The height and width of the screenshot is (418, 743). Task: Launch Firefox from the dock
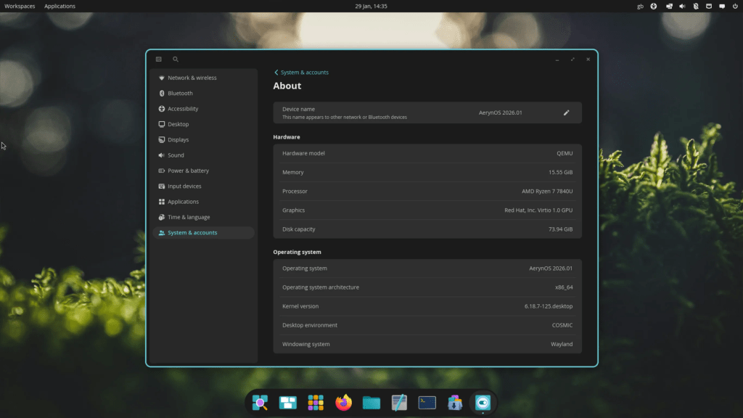[343, 403]
